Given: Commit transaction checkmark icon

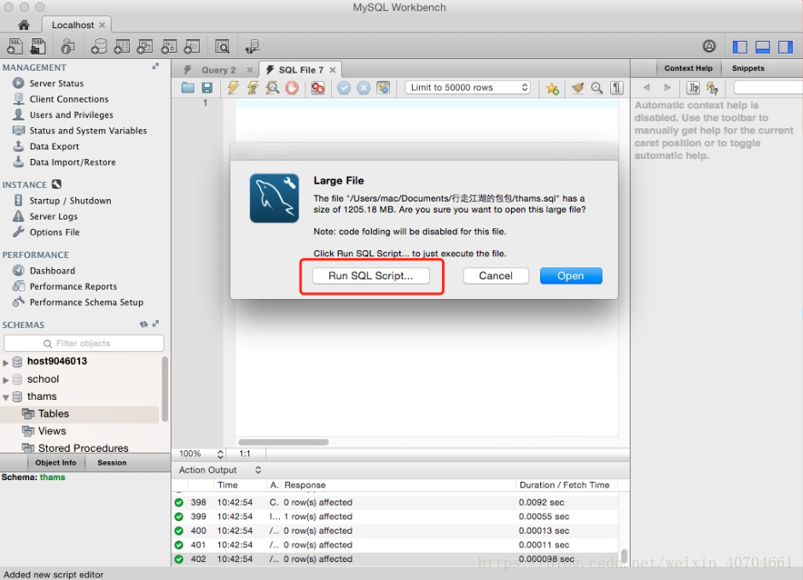Looking at the screenshot, I should (x=344, y=88).
